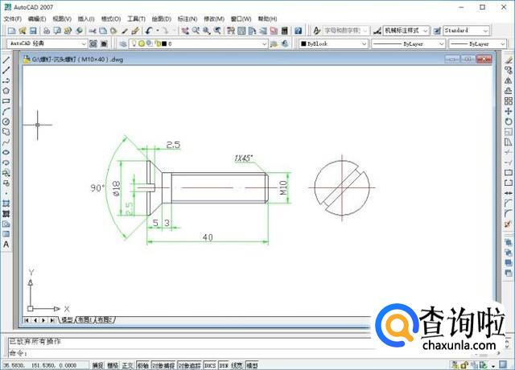The image size is (515, 370).
Task: Open the 绘图(D) menu
Action: 161,18
